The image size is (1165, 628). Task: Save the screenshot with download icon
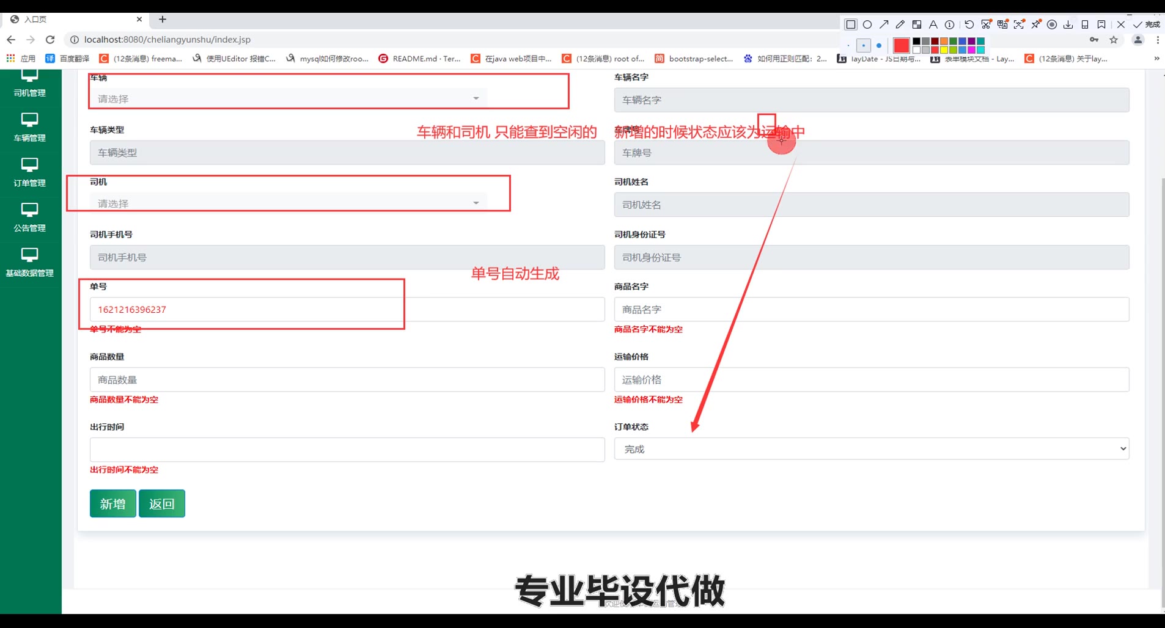[1068, 24]
